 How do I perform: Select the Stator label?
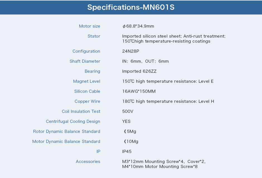pyautogui.click(x=94, y=36)
